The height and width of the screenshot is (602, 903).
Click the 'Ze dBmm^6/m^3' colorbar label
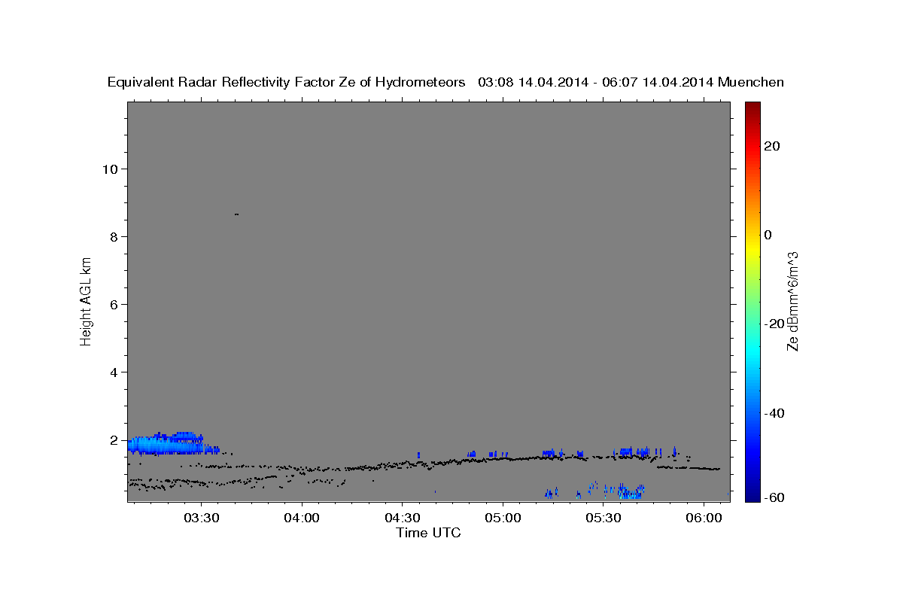click(x=793, y=301)
